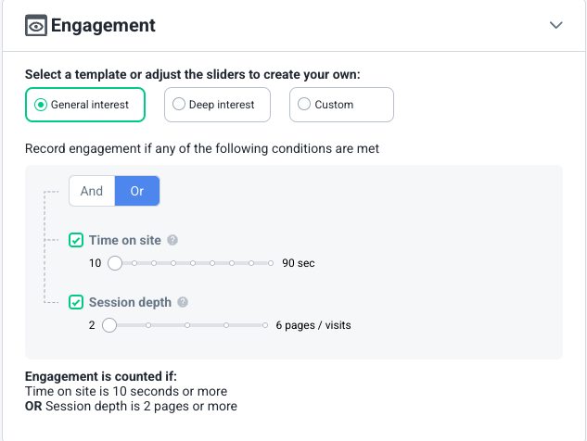Uncheck the Session depth checkbox

[x=76, y=302]
